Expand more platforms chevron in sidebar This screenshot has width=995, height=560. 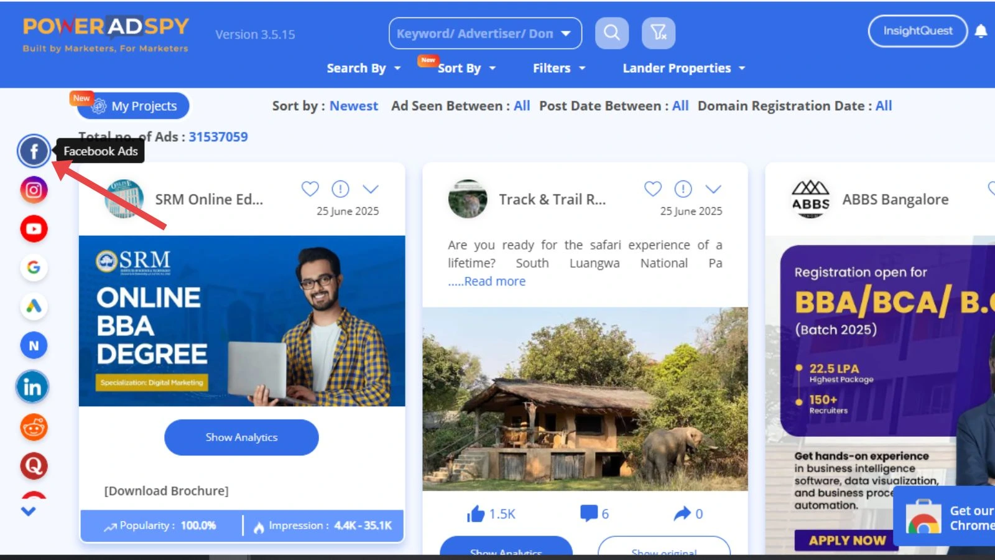tap(29, 511)
